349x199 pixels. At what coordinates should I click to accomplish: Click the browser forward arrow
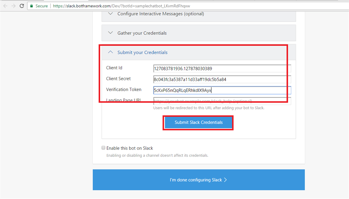point(14,6)
